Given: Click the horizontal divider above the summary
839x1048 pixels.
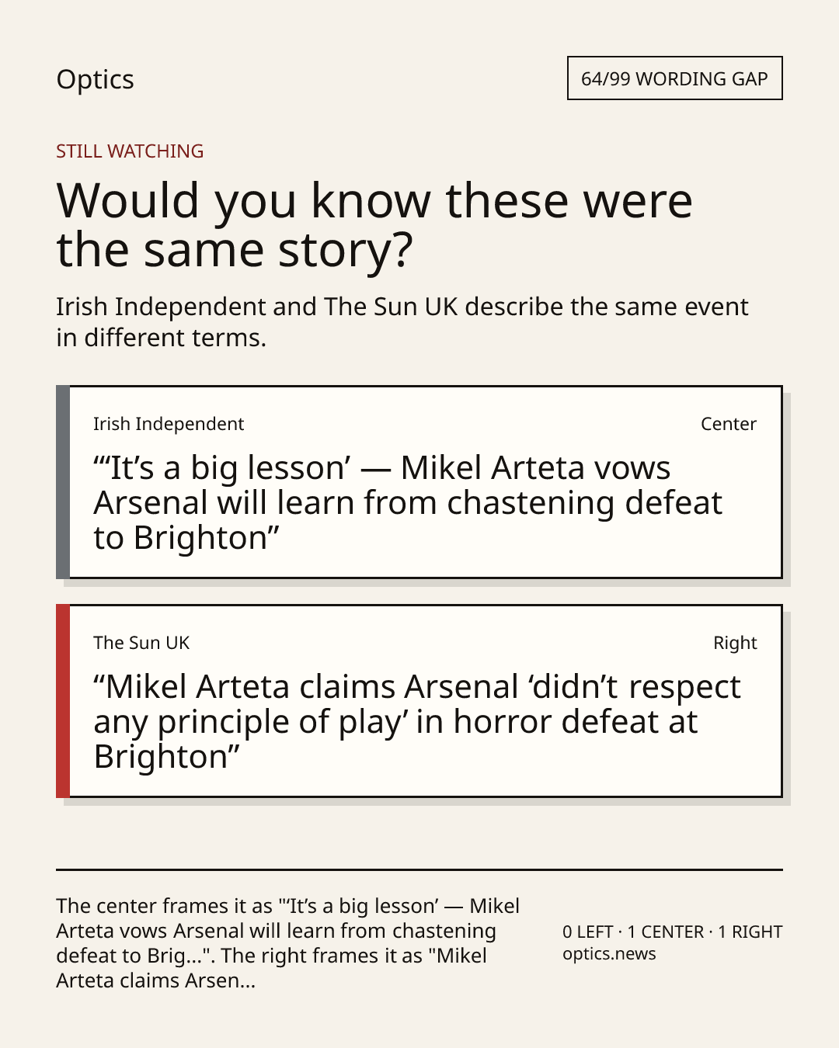Looking at the screenshot, I should (419, 870).
